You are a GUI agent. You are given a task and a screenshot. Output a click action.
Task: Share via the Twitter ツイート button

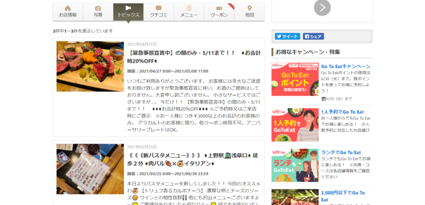(x=287, y=37)
